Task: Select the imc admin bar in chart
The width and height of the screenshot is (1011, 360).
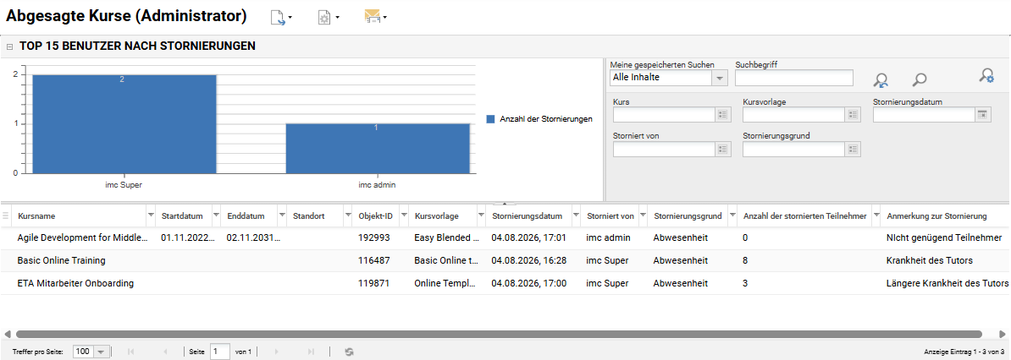Action: click(377, 149)
